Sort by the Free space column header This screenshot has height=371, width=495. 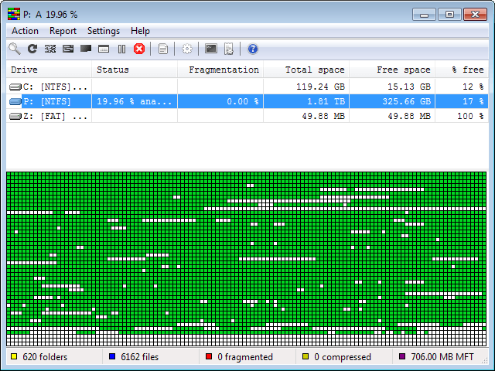[x=391, y=70]
